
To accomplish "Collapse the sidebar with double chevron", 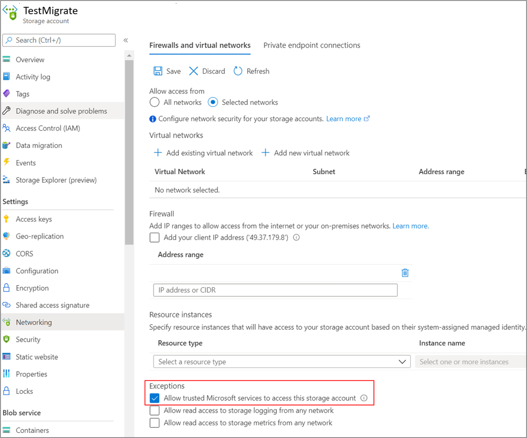I will pyautogui.click(x=126, y=40).
